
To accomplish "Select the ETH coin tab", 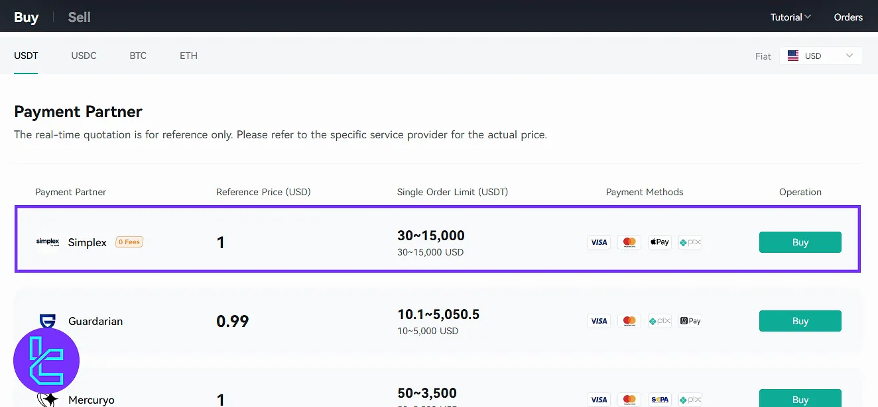I will 188,56.
